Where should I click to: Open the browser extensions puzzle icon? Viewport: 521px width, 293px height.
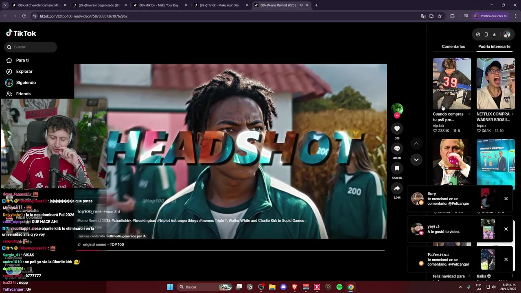pos(452,16)
